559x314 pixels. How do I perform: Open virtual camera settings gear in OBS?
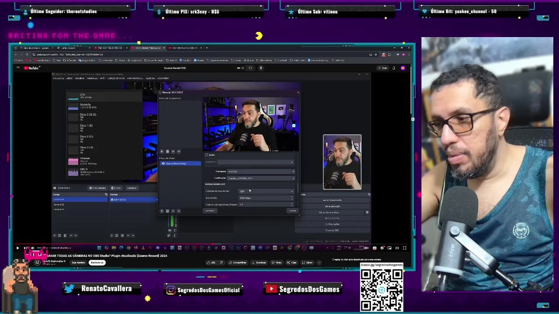click(x=367, y=212)
